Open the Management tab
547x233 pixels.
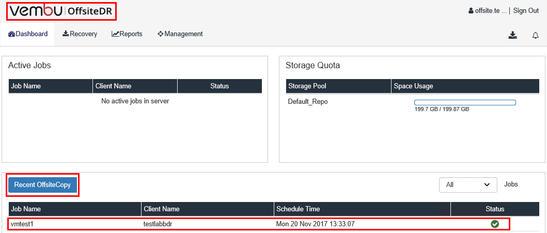pos(180,34)
